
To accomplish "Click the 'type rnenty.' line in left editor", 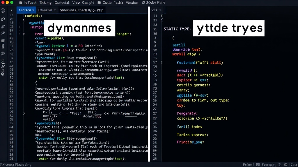I will 46,54.
